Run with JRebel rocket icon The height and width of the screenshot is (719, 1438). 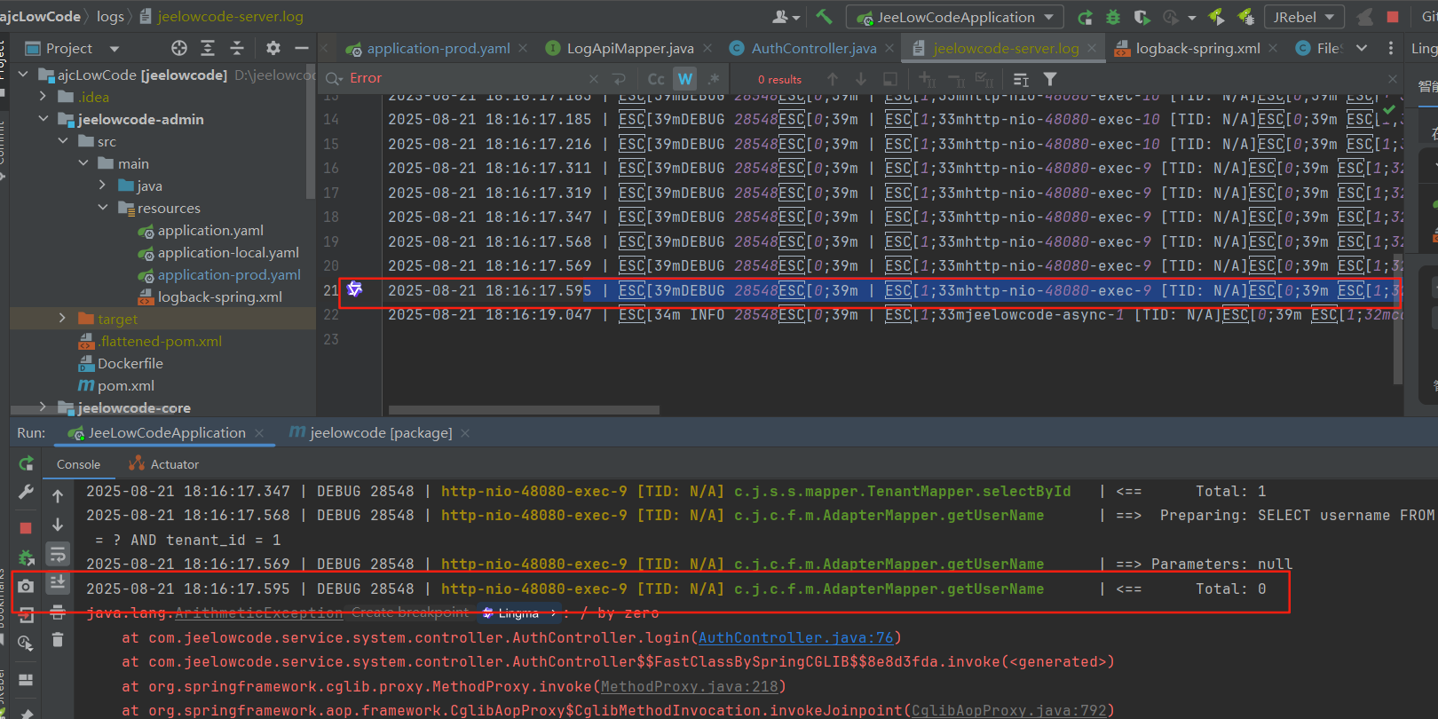(1216, 17)
